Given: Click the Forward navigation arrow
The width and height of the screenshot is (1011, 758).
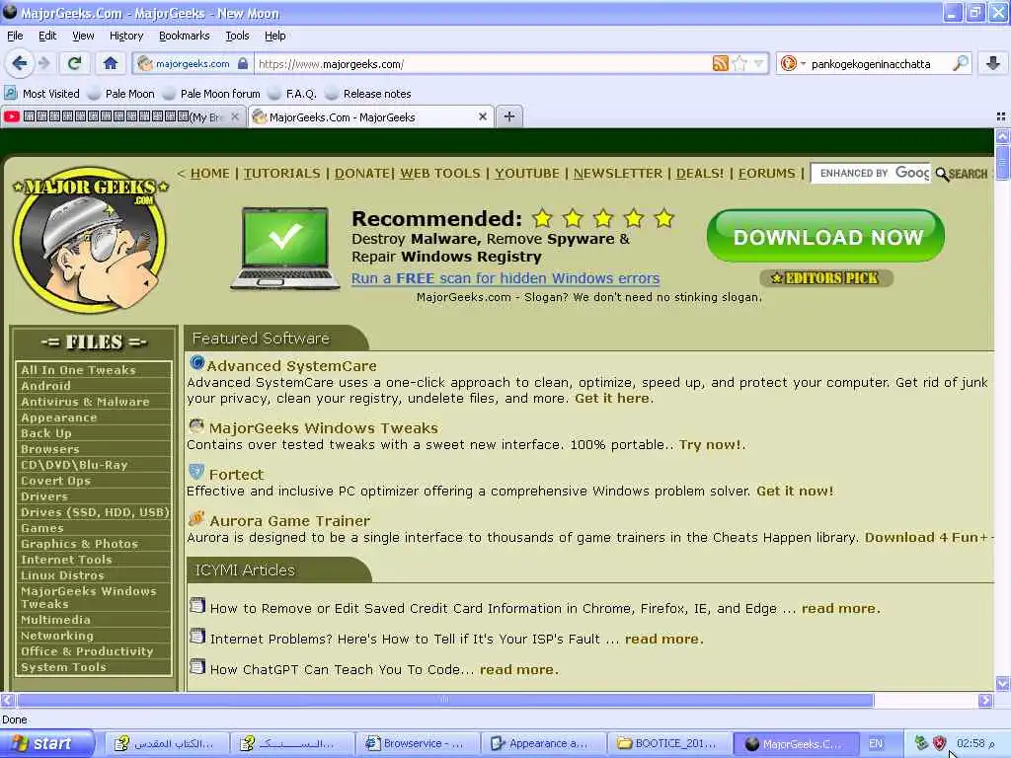Looking at the screenshot, I should [43, 63].
